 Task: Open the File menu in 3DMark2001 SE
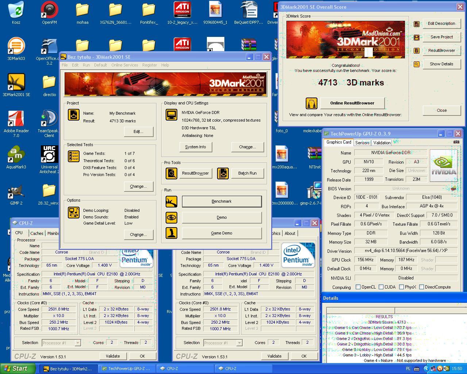[65, 65]
